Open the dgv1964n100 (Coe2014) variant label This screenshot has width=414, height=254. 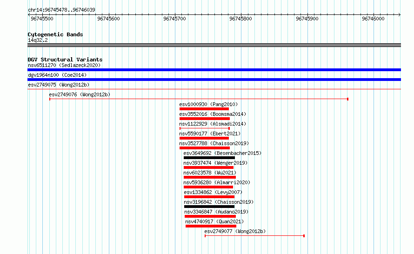tap(57, 75)
